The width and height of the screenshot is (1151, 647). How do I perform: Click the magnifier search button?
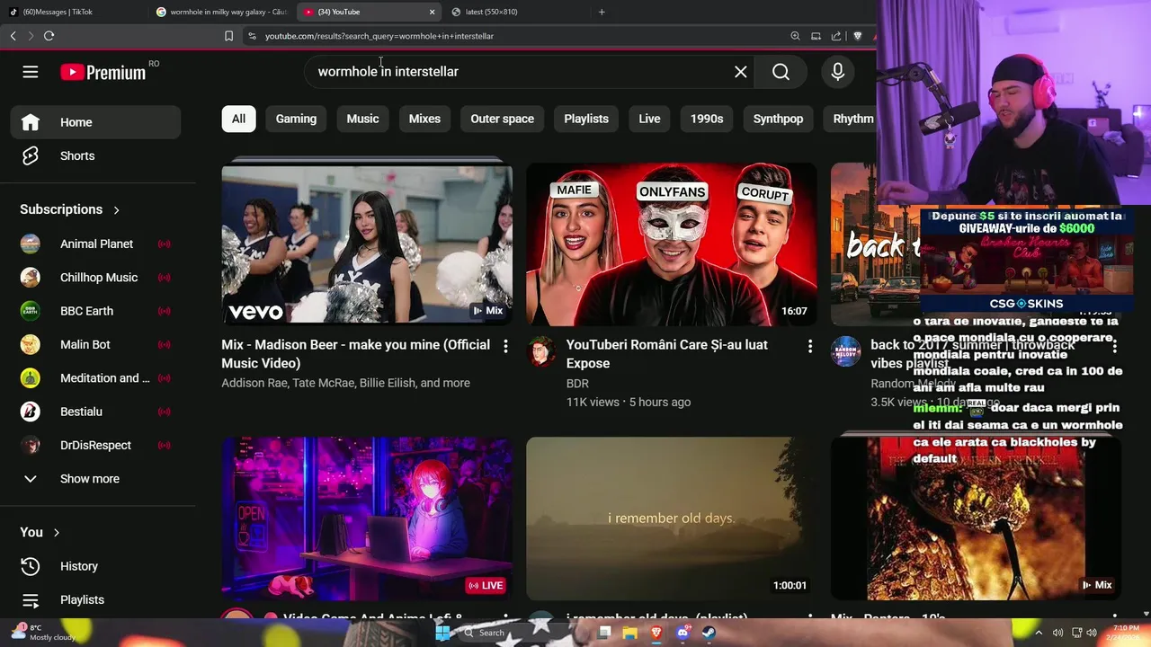tap(781, 72)
